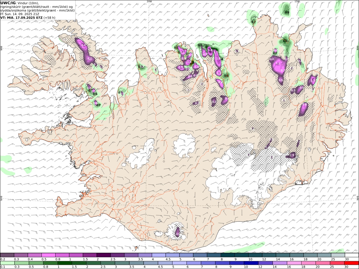Viewport: 359px width, 269px height.
Task: Pick the white swatch labeled 30 in upper legend row
Action: [351, 255]
